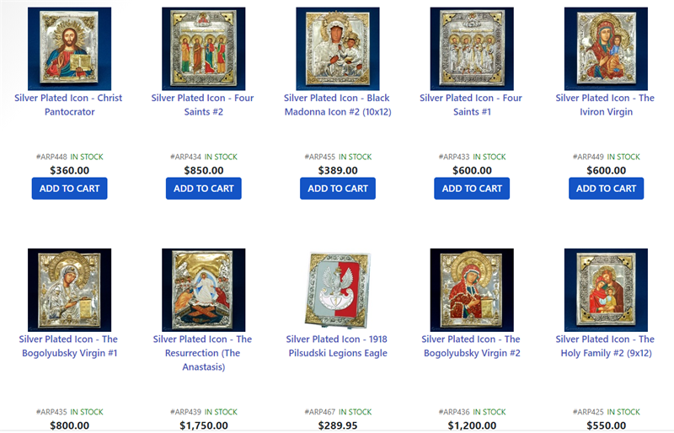This screenshot has width=674, height=433.
Task: View the Bogolyubsky Virgin #2 thumbnail
Action: (x=472, y=290)
